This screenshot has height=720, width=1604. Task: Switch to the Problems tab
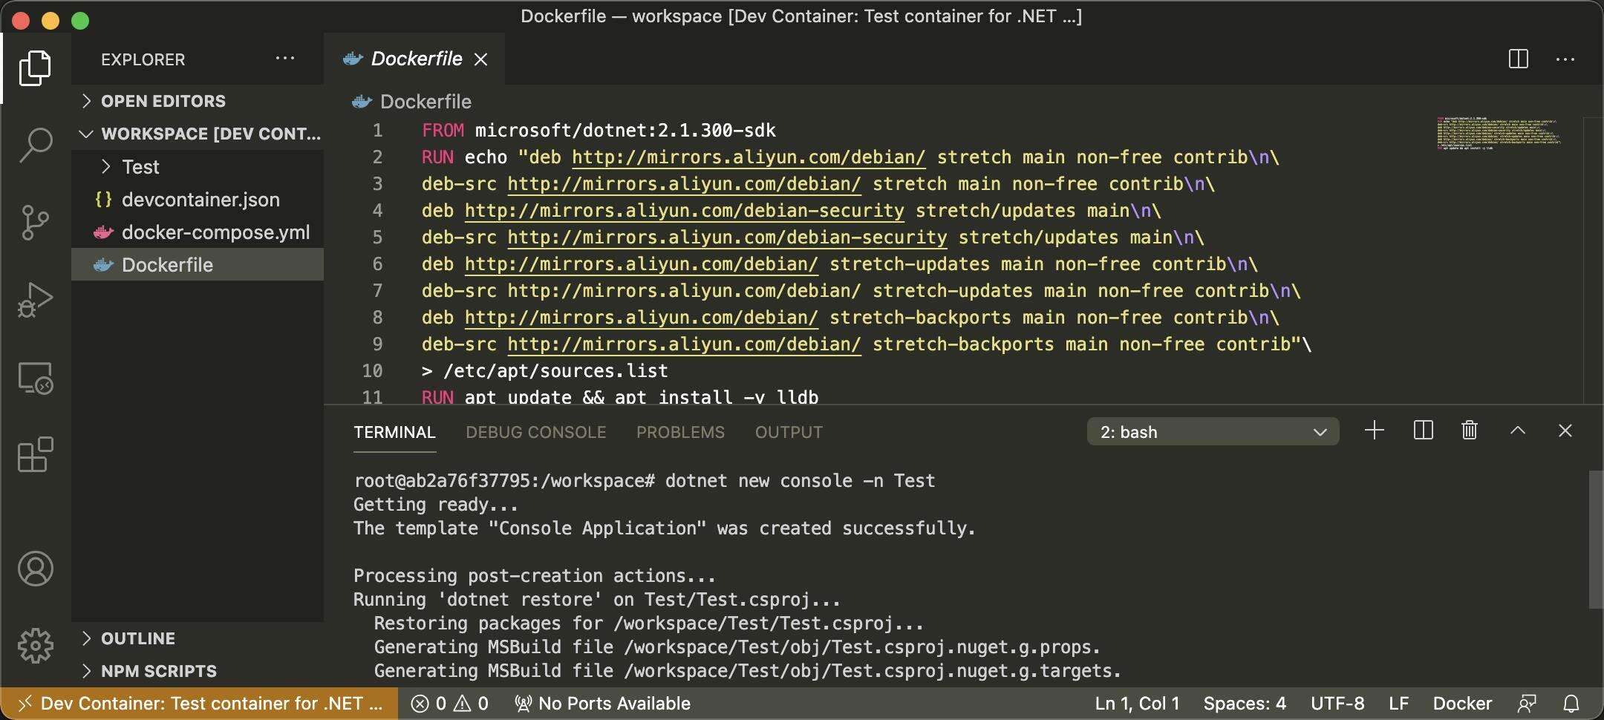(680, 432)
